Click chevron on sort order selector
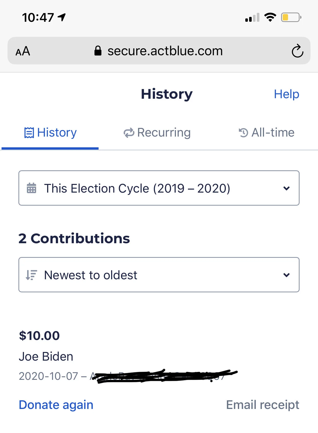 tap(287, 275)
